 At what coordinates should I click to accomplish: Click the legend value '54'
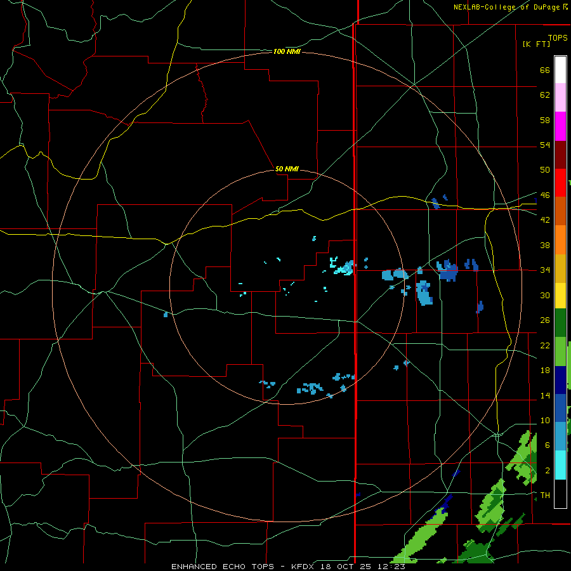(x=545, y=145)
